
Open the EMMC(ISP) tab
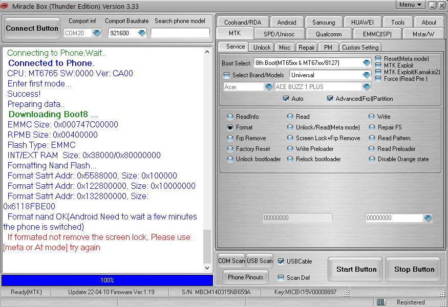point(377,34)
